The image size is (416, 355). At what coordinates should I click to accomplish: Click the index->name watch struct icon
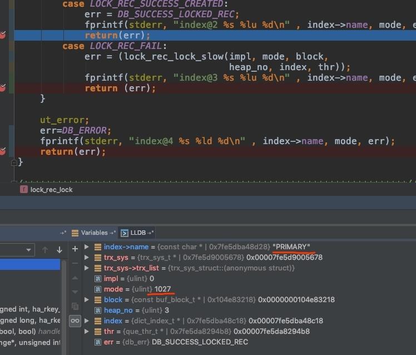point(98,247)
